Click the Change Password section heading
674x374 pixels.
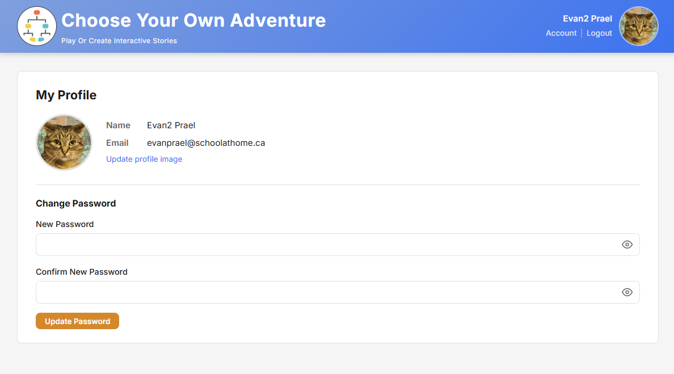(x=75, y=203)
